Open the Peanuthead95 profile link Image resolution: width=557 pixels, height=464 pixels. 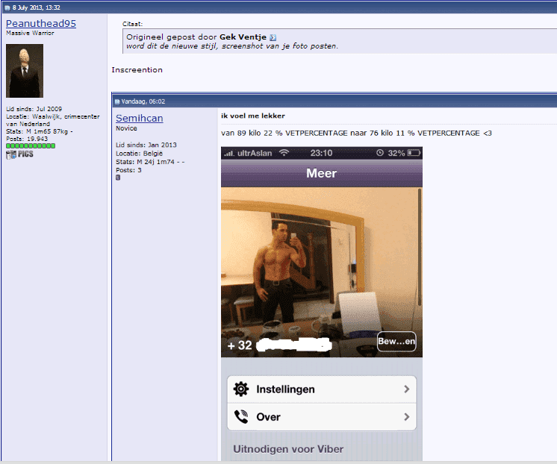pyautogui.click(x=41, y=24)
